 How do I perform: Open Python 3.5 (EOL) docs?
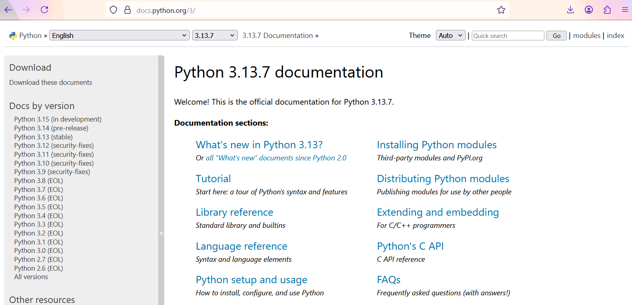click(38, 207)
